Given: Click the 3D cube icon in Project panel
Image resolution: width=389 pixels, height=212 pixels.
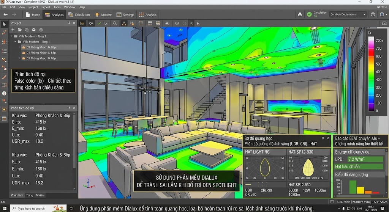Looking at the screenshot, I should (41, 30).
